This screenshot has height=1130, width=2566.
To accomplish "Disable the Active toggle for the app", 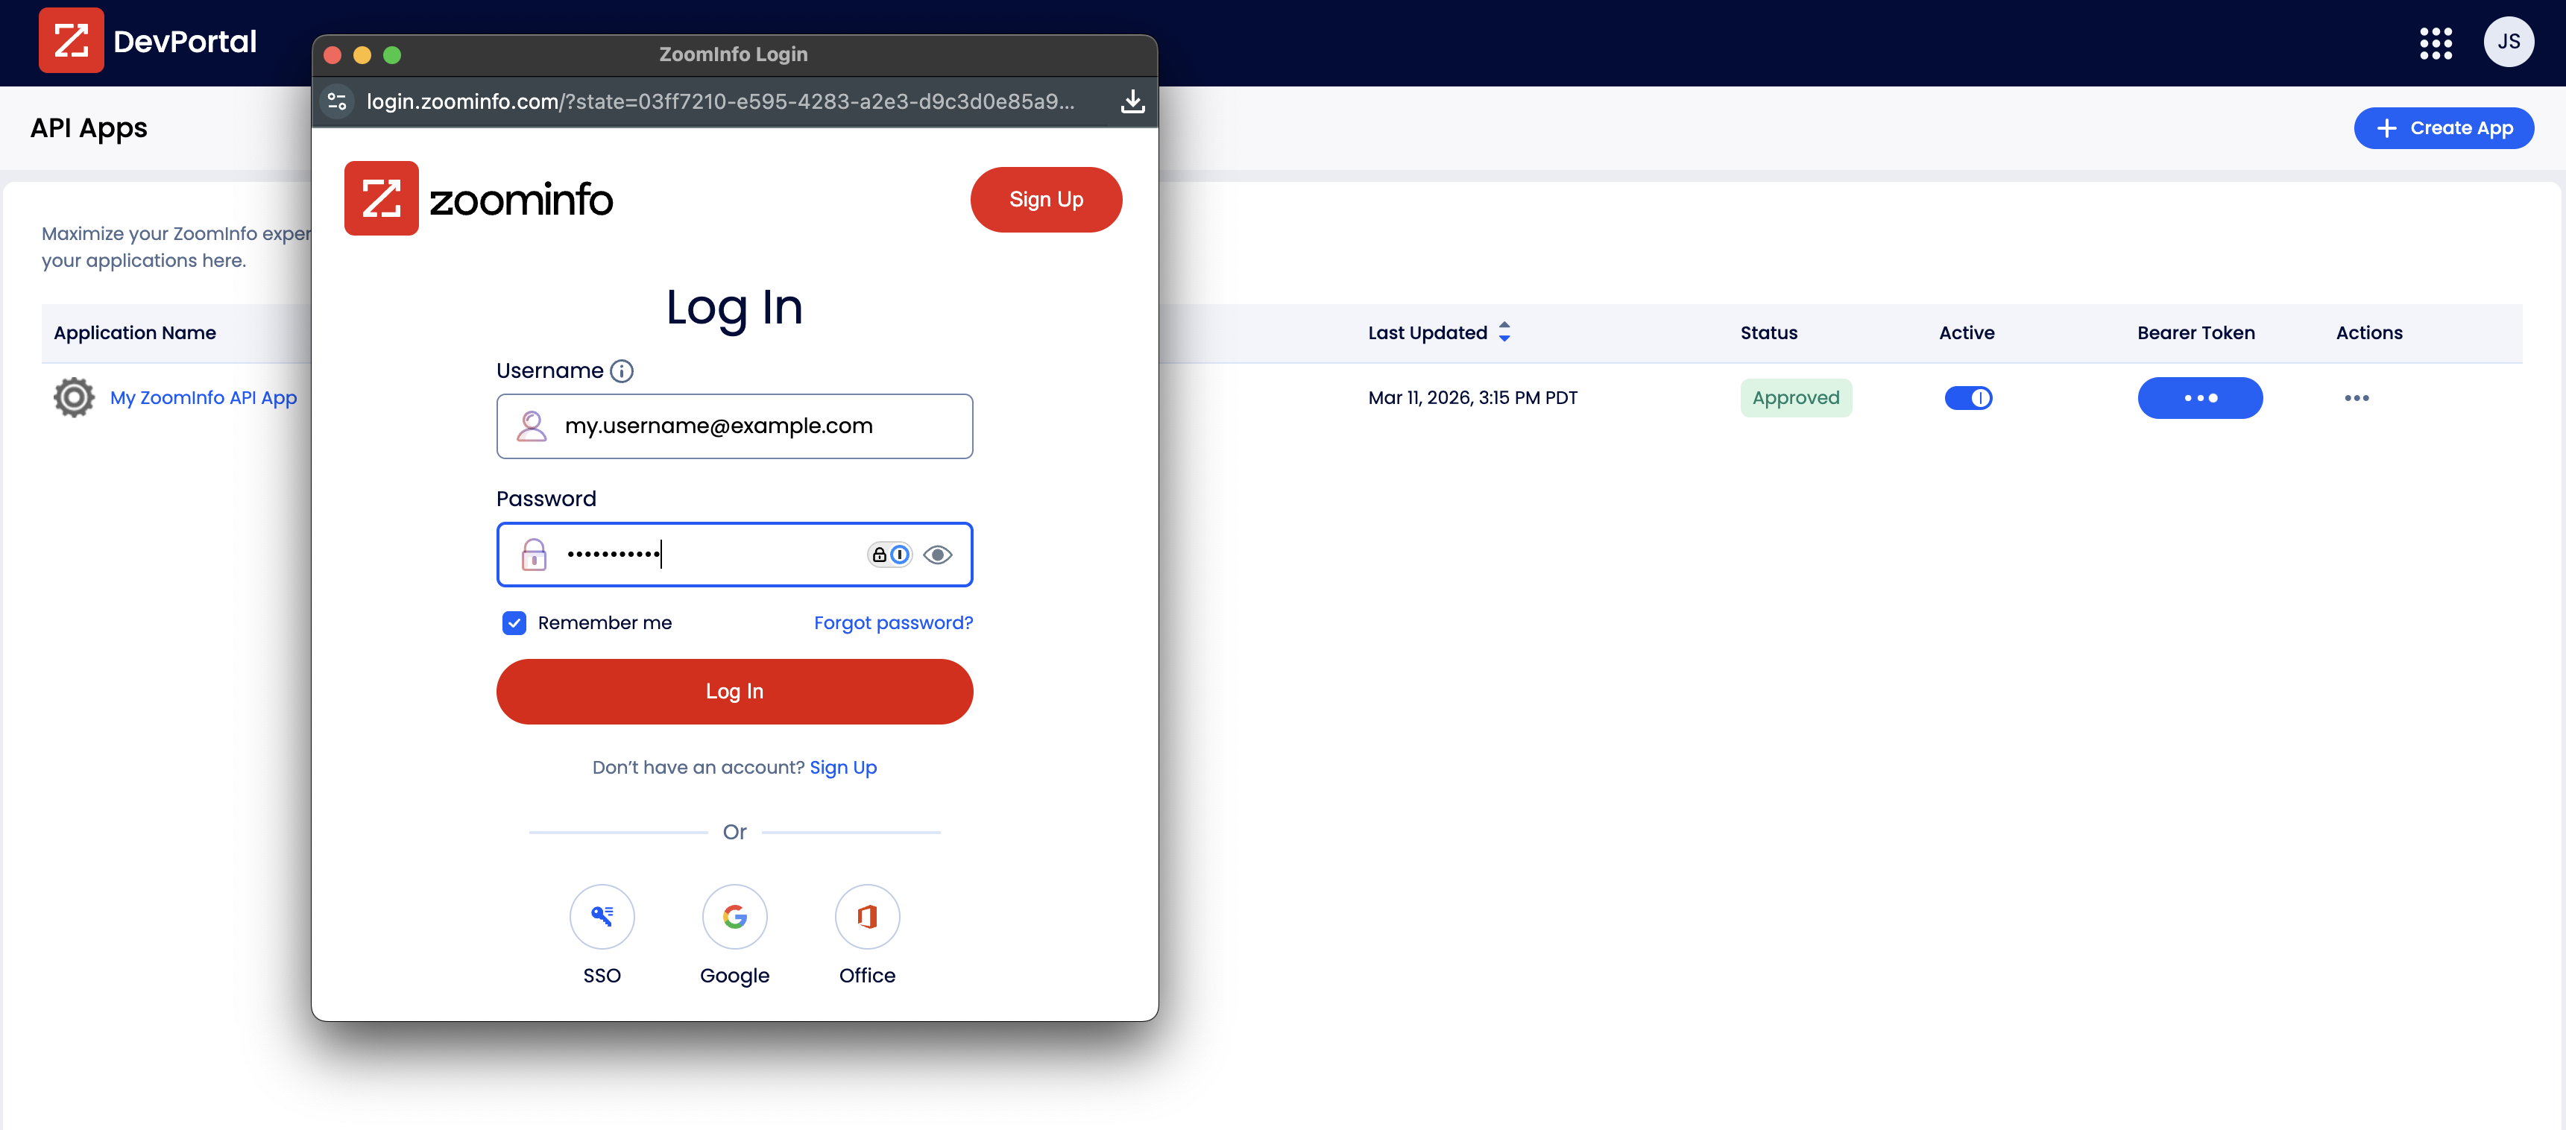I will pos(1967,398).
